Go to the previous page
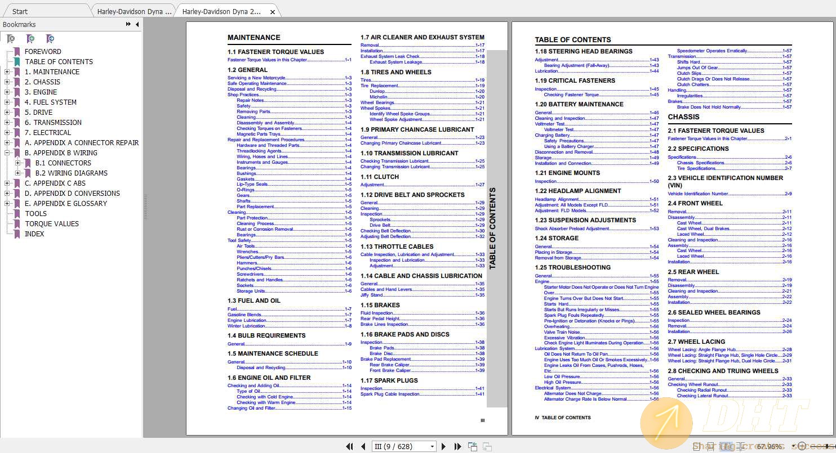The height and width of the screenshot is (453, 836). tap(363, 446)
